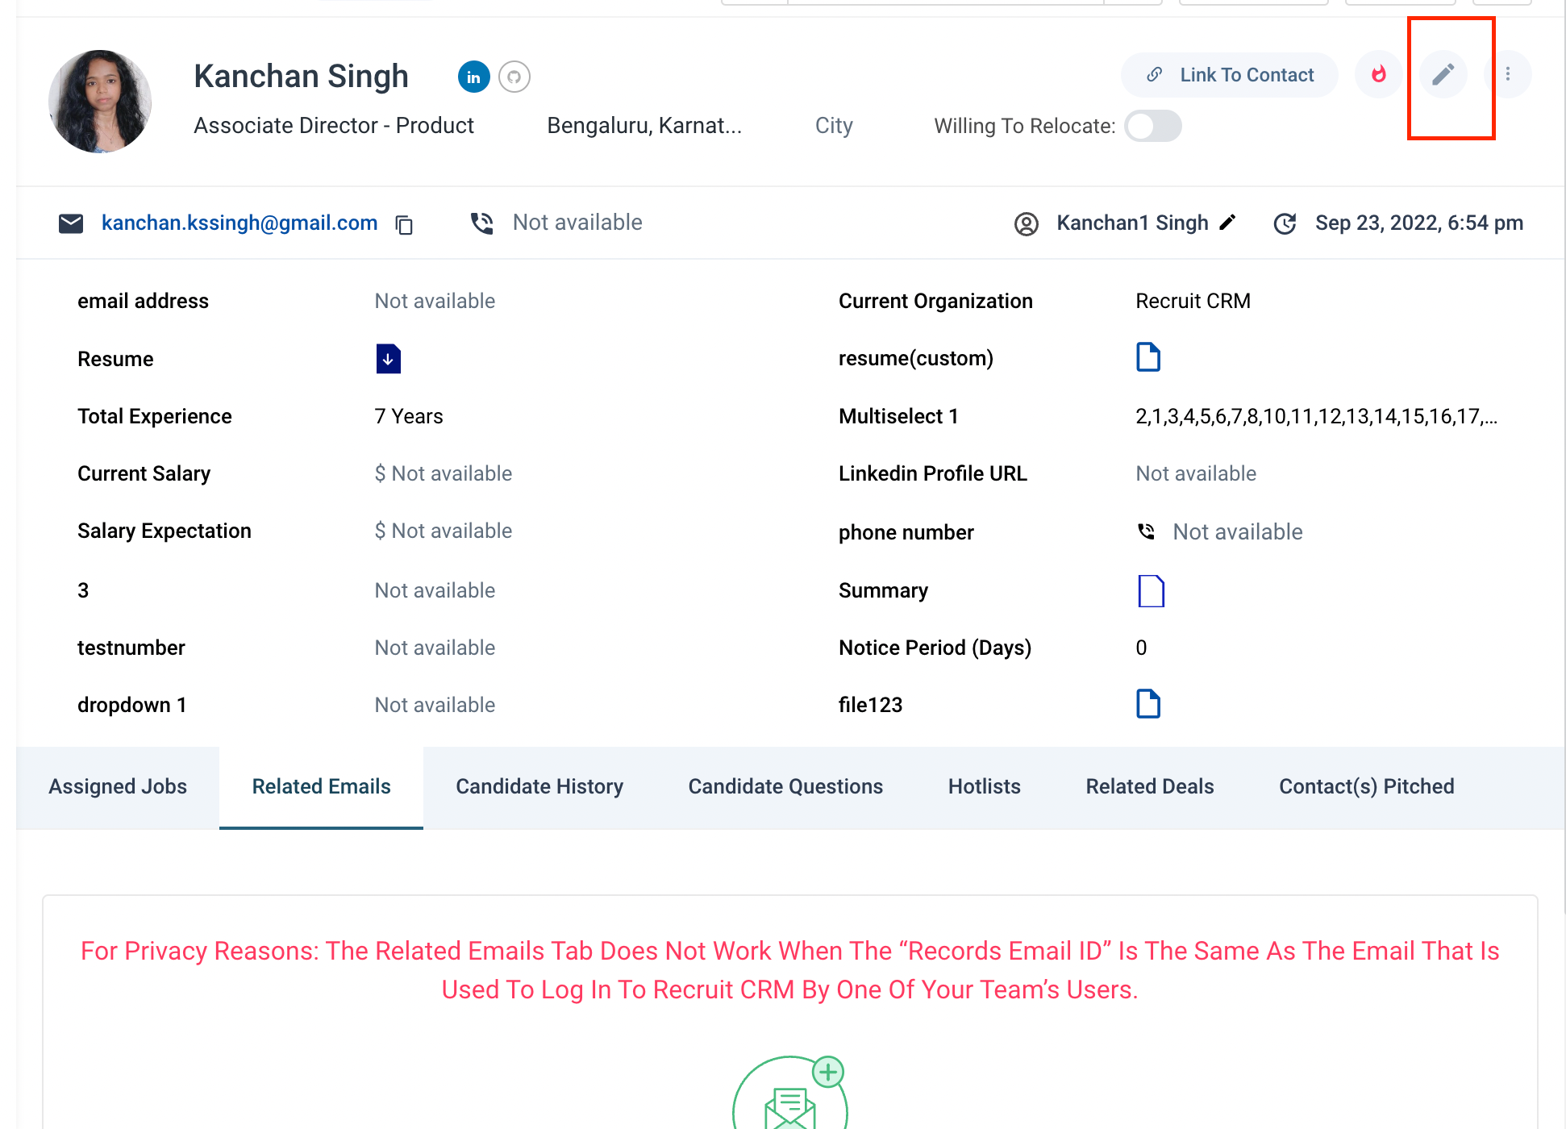1566x1129 pixels.
Task: Switch to the Assigned Jobs tab
Action: pos(118,787)
